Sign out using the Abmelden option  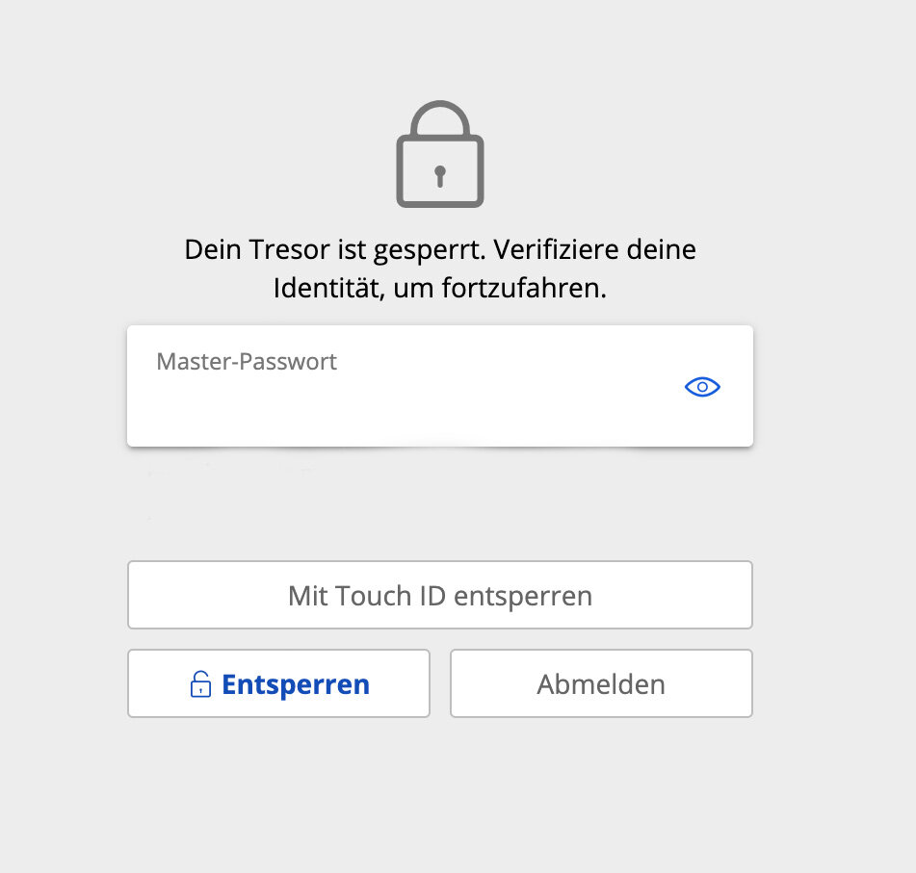[x=601, y=684]
